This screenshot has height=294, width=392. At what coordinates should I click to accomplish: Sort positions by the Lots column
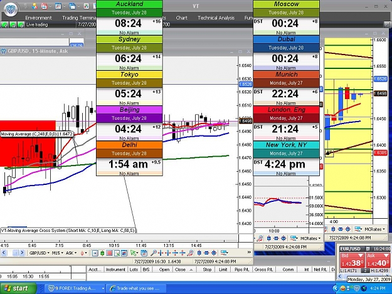coord(134,270)
